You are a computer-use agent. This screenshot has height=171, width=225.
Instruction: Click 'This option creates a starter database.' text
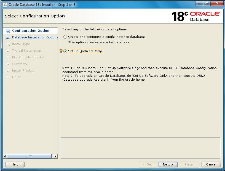[99, 42]
